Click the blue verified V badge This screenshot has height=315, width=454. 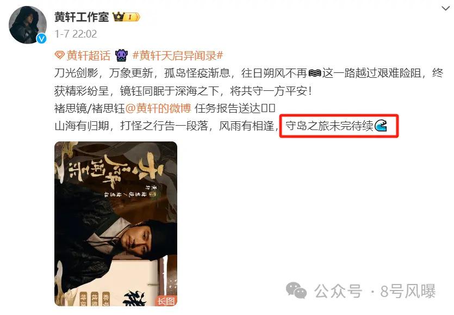pos(42,38)
